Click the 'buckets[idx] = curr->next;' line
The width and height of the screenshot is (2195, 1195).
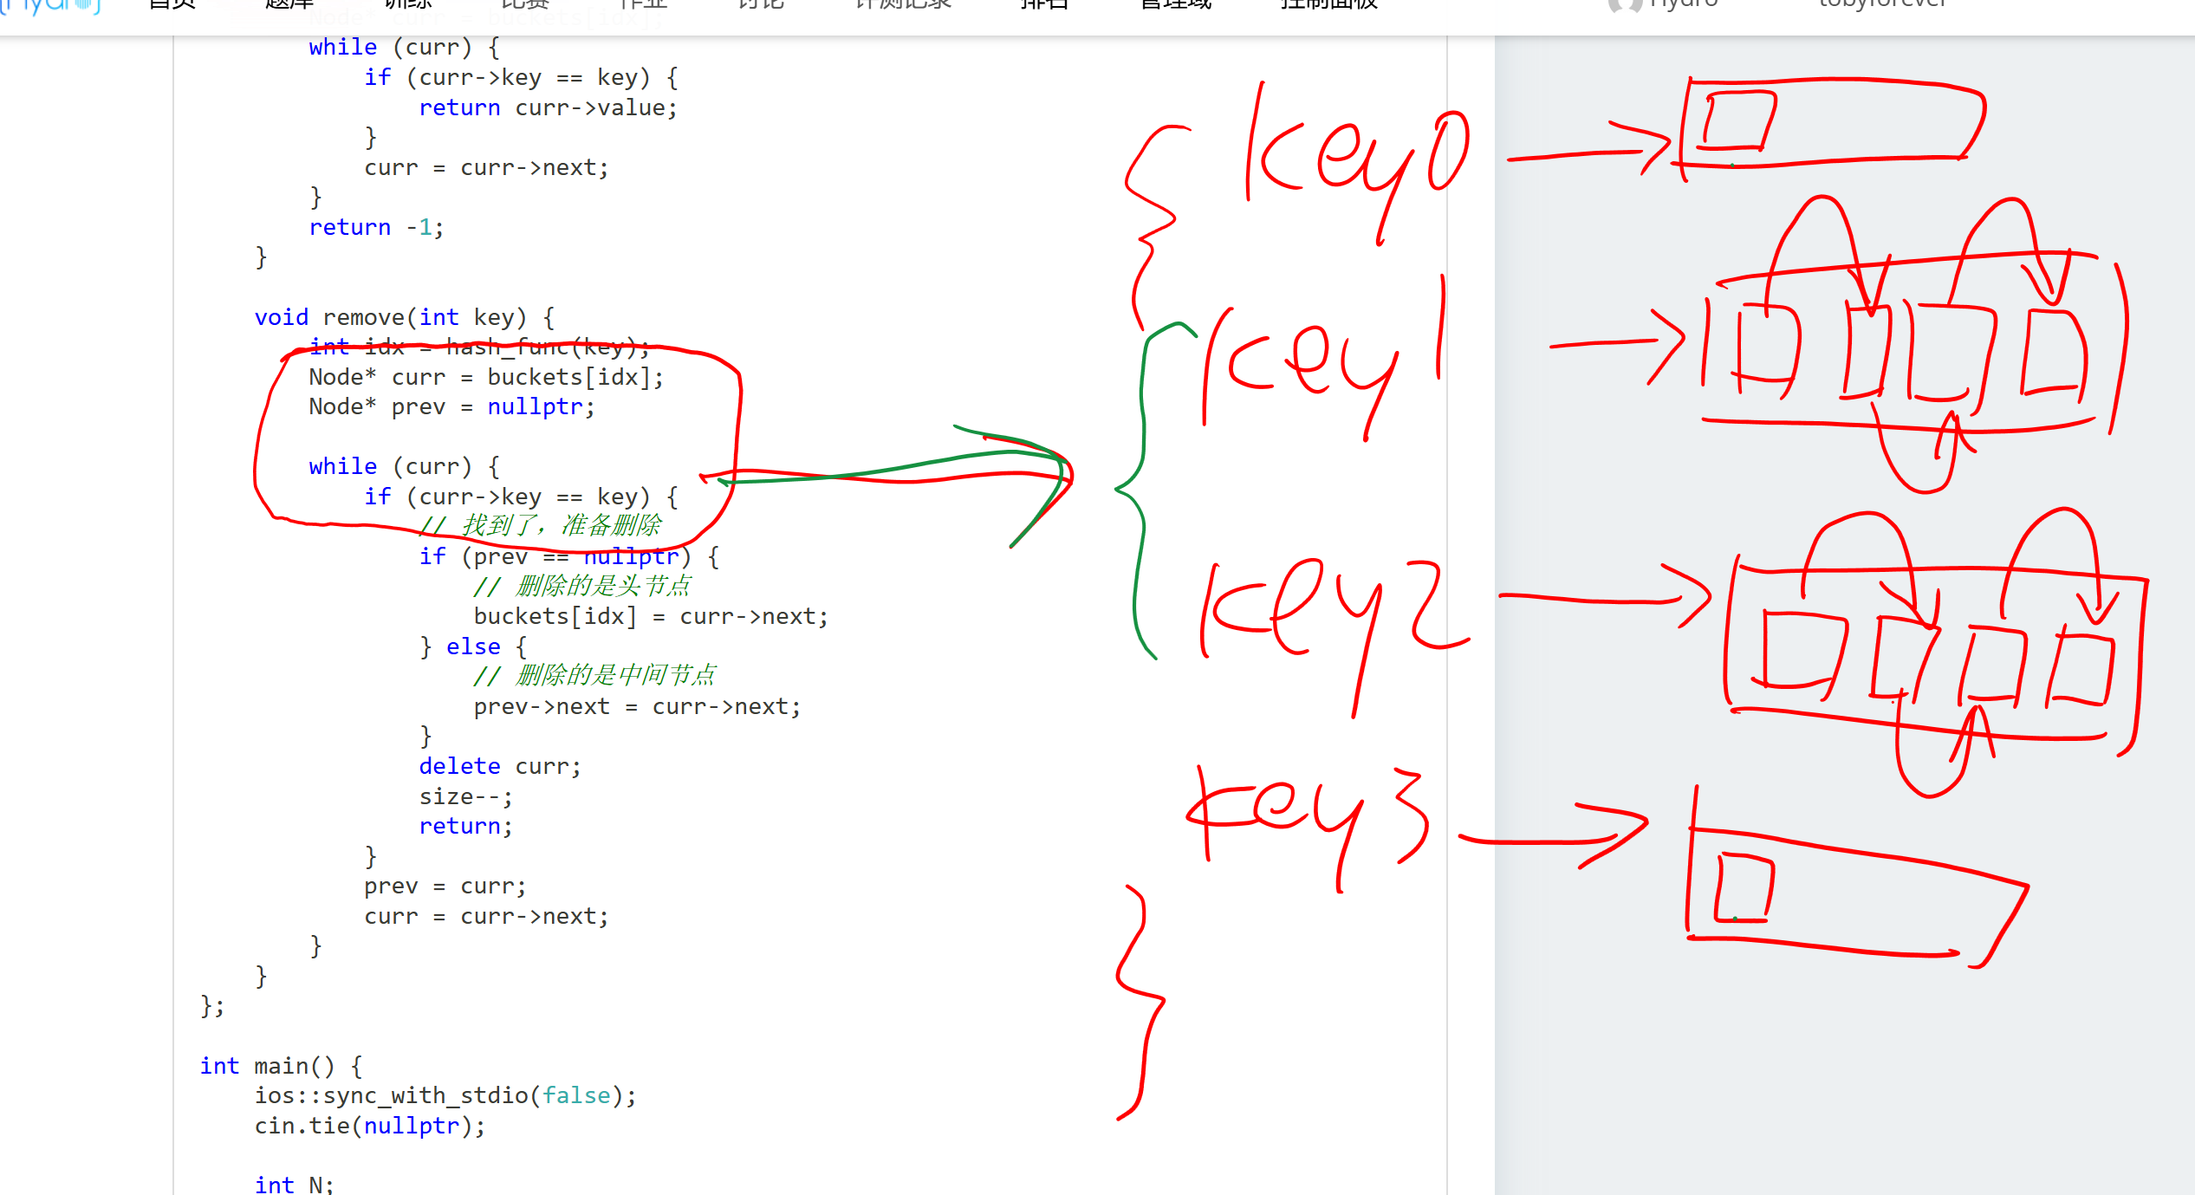pyautogui.click(x=650, y=616)
